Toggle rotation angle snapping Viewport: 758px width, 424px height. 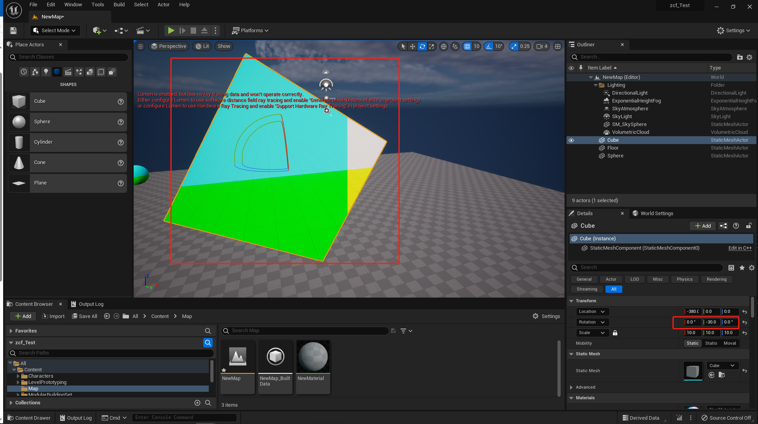tap(489, 46)
